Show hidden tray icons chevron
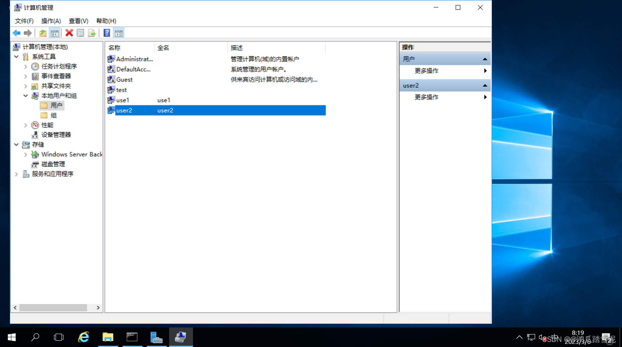The width and height of the screenshot is (622, 347). pos(519,337)
